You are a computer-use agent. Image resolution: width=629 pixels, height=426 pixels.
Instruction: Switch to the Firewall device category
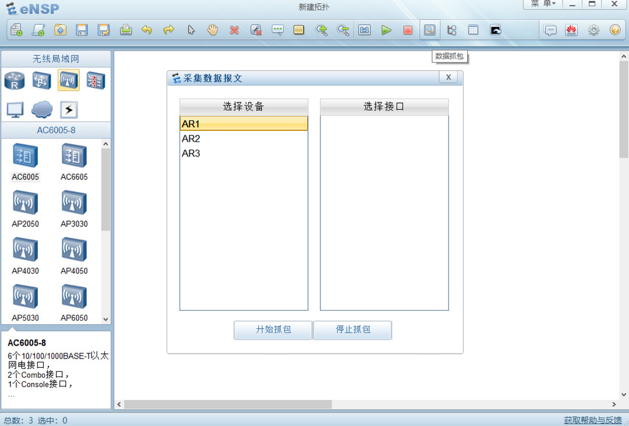(x=96, y=80)
